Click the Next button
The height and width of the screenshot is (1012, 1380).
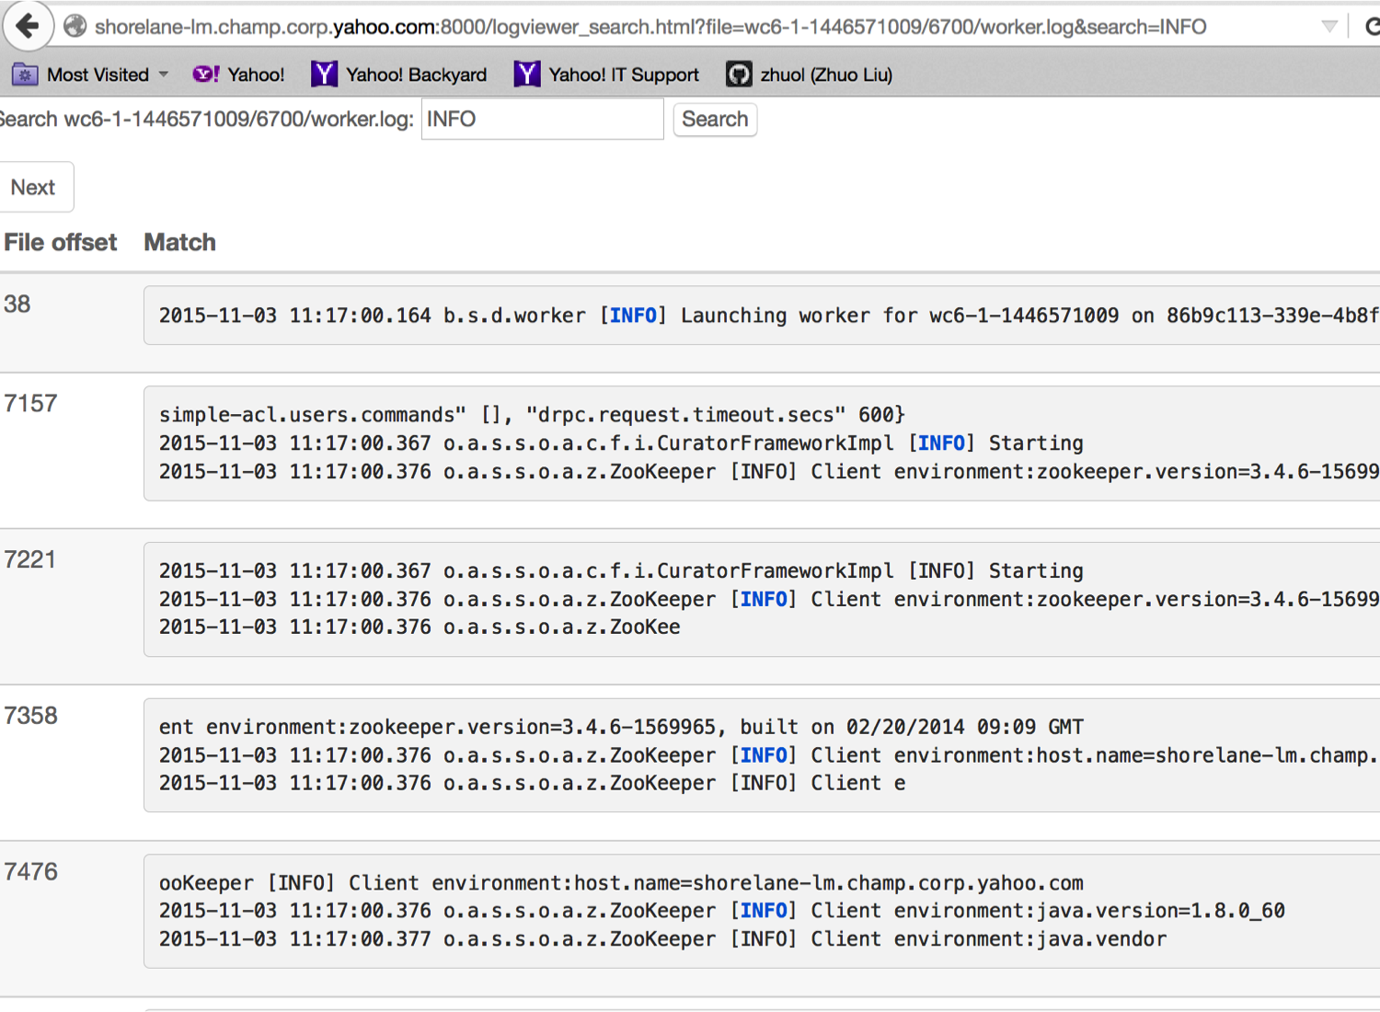click(35, 187)
